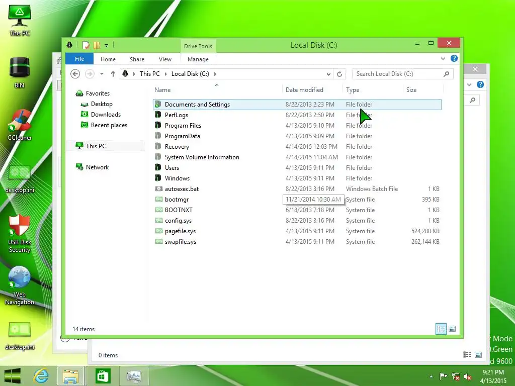Refresh the Local Disk (C:) view

click(x=339, y=74)
